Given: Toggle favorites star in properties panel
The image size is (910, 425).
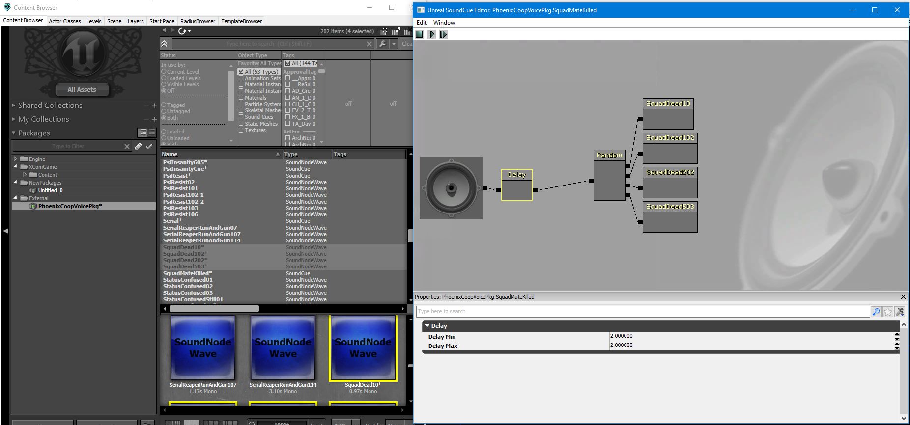Looking at the screenshot, I should tap(888, 312).
